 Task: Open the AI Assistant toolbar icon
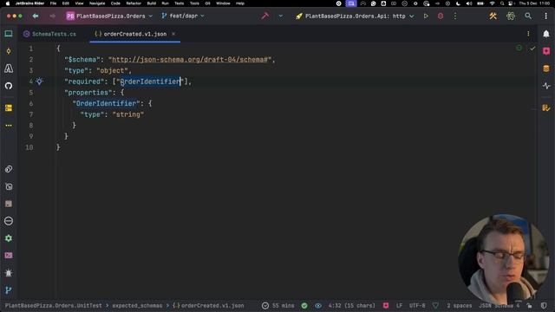[511, 16]
